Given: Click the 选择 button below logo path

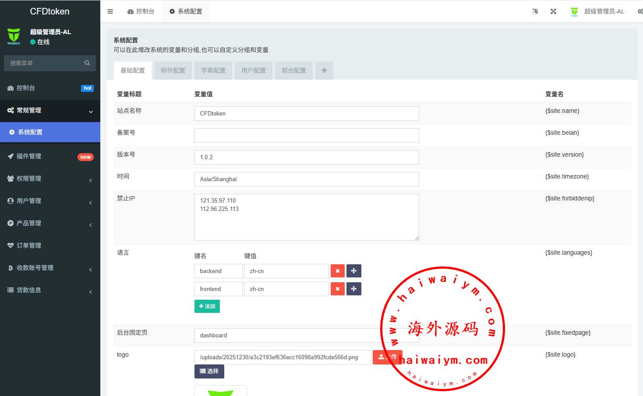Looking at the screenshot, I should click(x=209, y=371).
